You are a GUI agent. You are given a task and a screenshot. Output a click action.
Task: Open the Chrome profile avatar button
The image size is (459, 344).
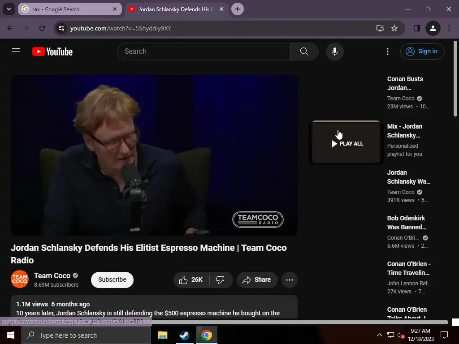433,28
